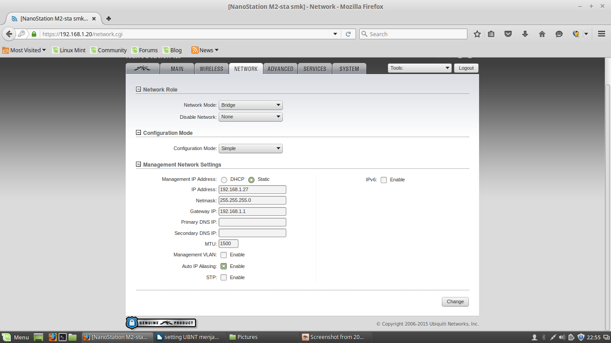Enable the Management VLAN checkbox
Screen dimensions: 611x343
point(224,255)
